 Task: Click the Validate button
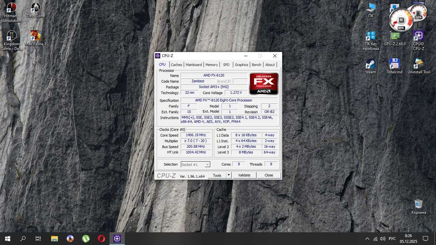[x=244, y=175]
